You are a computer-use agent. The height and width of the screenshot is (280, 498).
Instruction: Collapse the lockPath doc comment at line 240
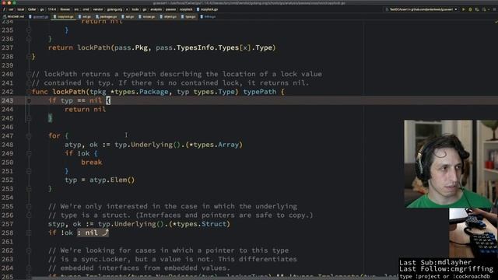coord(29,75)
